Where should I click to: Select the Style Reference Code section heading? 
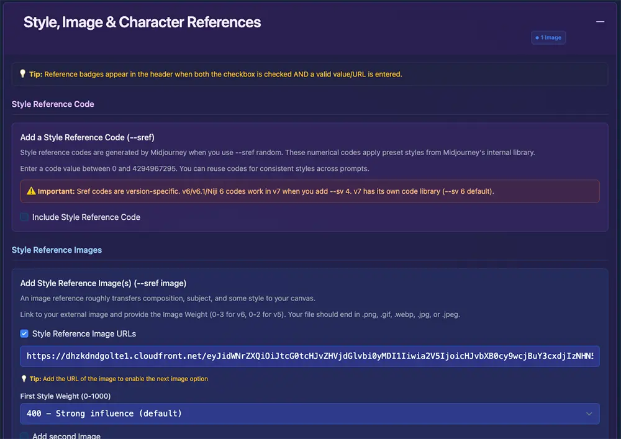[x=53, y=104]
